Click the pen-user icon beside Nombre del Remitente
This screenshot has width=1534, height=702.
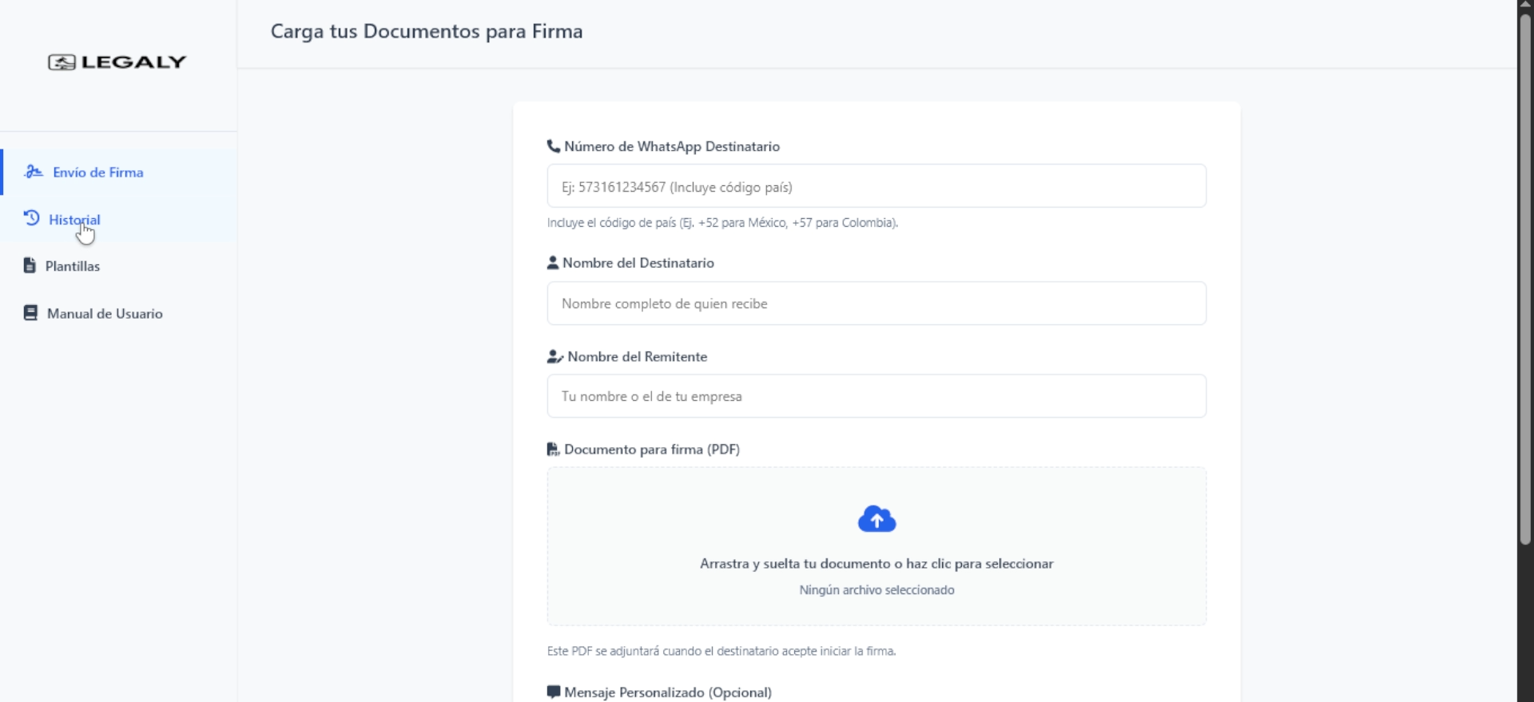click(554, 357)
